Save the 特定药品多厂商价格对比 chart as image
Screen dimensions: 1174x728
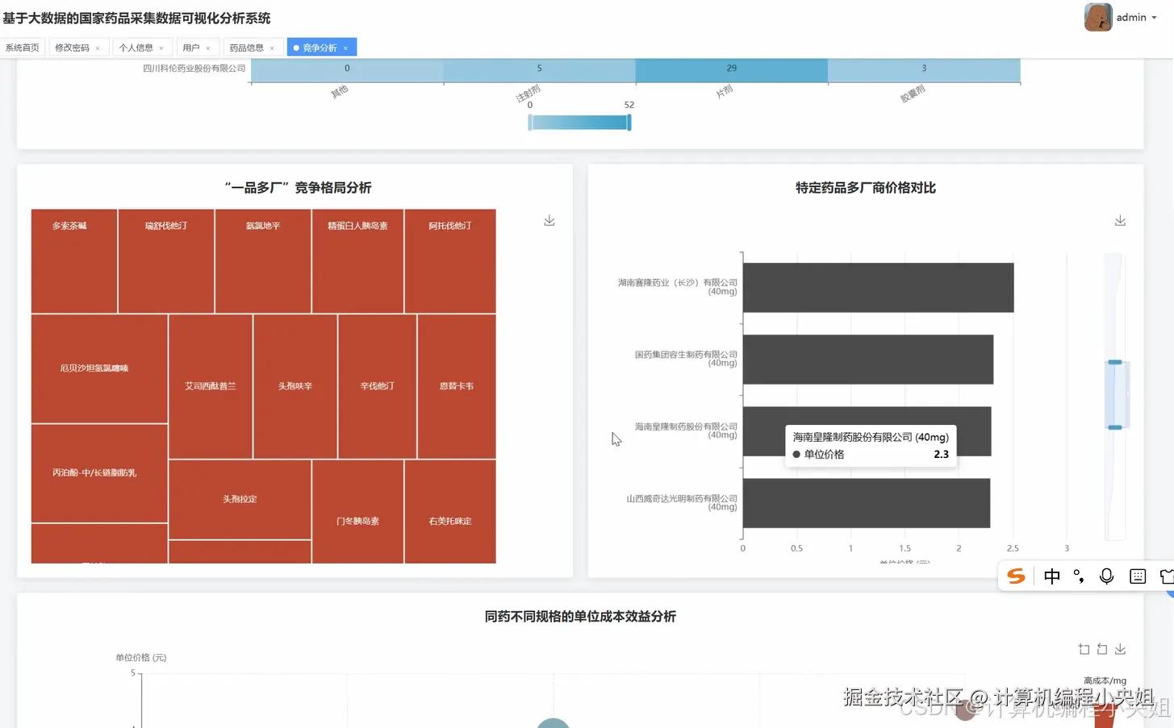point(1120,219)
